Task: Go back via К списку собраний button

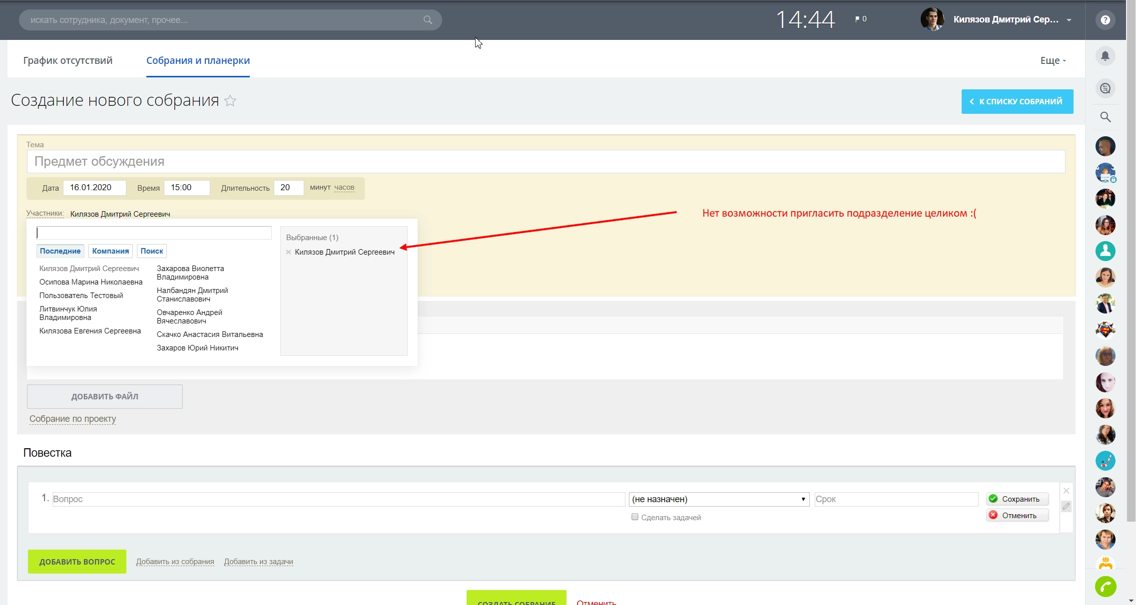Action: click(1017, 101)
